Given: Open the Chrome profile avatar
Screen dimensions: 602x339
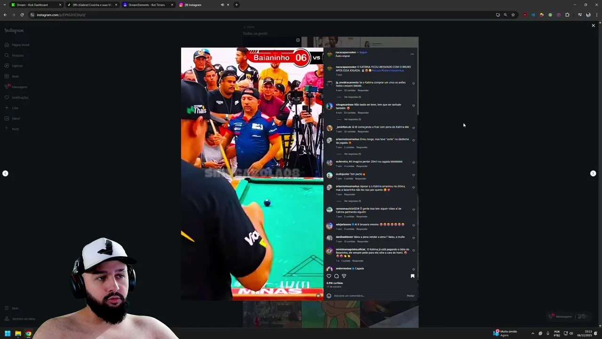Looking at the screenshot, I should (588, 15).
